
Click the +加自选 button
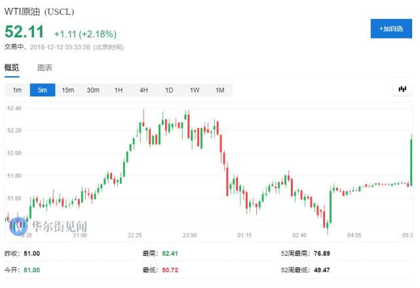coord(391,28)
